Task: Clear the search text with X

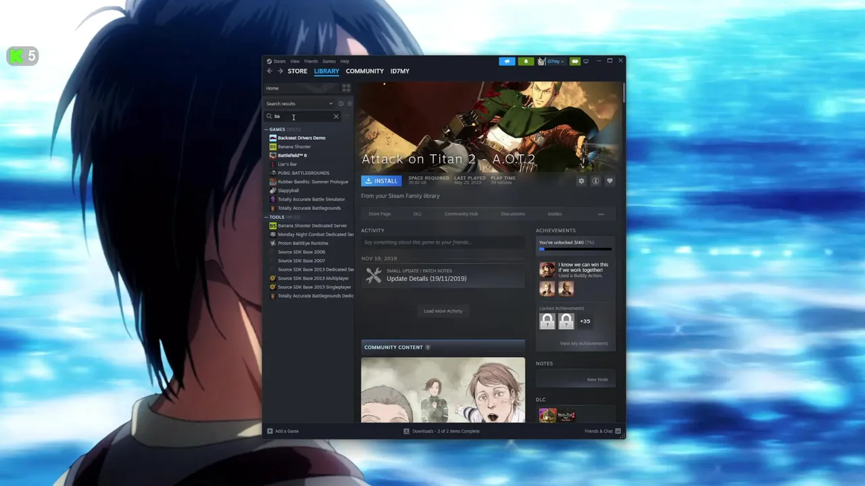Action: pyautogui.click(x=336, y=116)
